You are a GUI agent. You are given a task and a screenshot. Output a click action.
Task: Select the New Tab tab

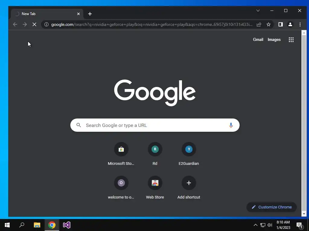point(47,14)
